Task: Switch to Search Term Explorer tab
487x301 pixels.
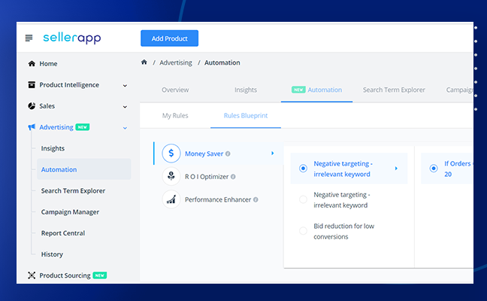Action: (394, 90)
